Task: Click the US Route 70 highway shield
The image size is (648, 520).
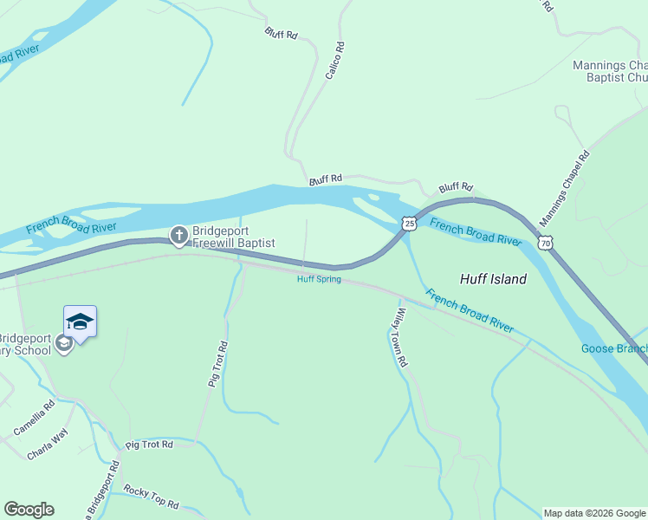Action: pos(546,244)
